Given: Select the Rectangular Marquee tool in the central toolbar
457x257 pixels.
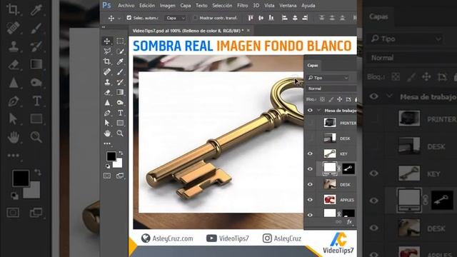Looking at the screenshot, I should click(x=120, y=41).
